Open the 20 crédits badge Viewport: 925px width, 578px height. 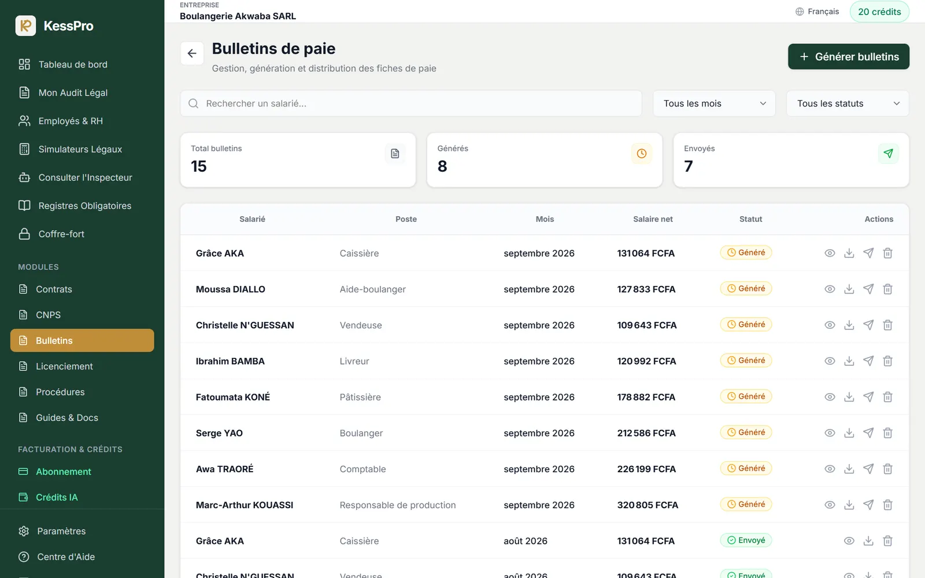879,12
